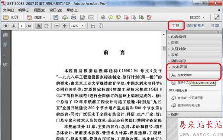Open the 编辑(E) menu
The height and width of the screenshot is (140, 223).
tap(24, 10)
